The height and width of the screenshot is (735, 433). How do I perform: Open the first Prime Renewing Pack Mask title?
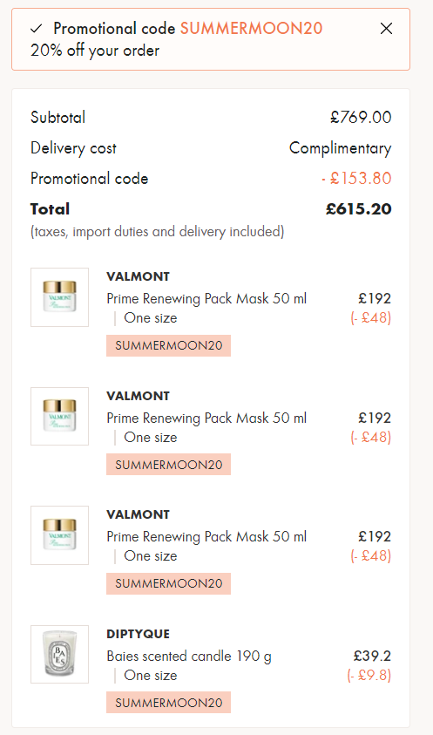tap(206, 298)
